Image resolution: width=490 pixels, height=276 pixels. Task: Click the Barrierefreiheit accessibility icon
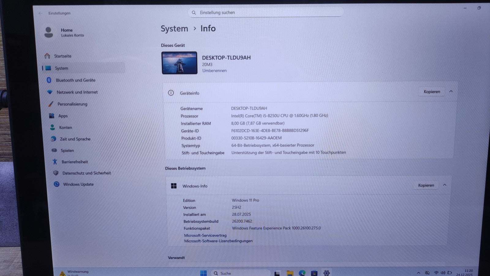tap(55, 162)
